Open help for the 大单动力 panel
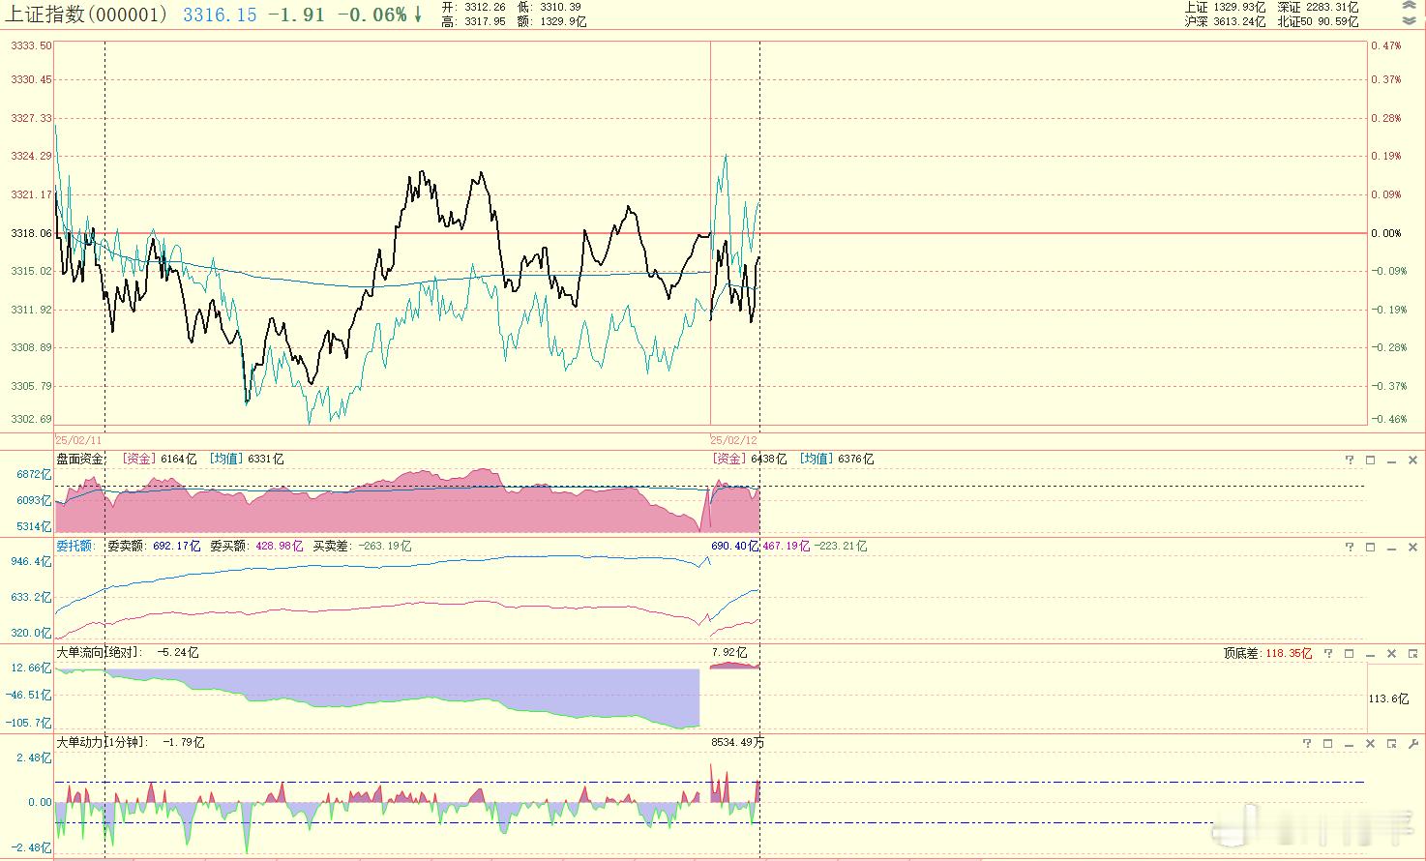This screenshot has width=1426, height=861. pyautogui.click(x=1307, y=743)
